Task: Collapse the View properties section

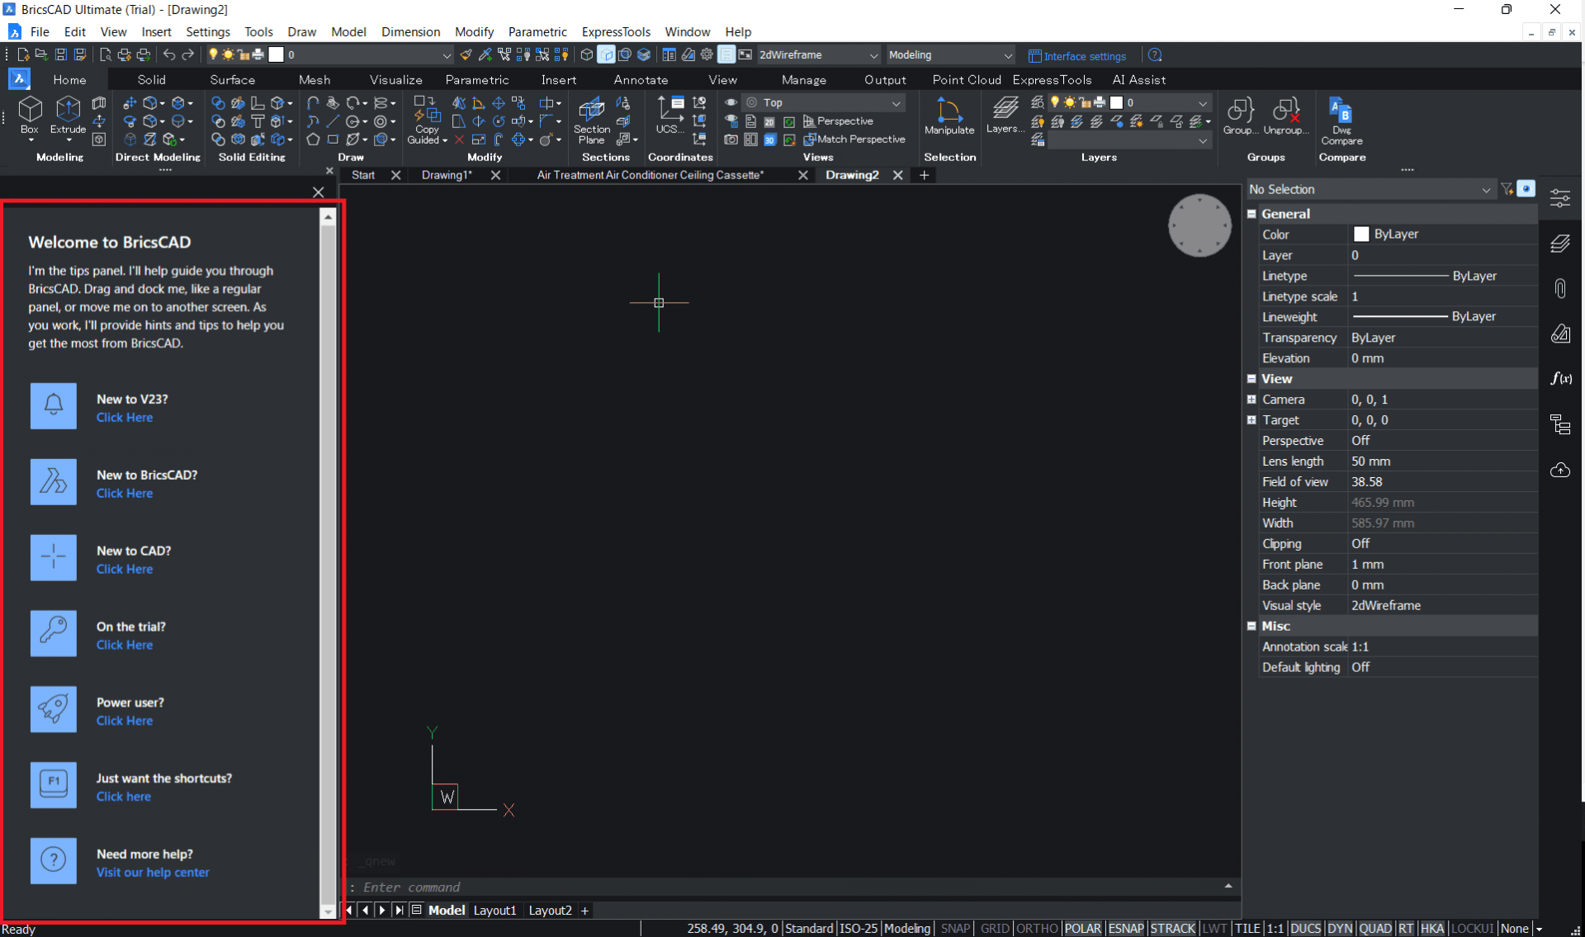Action: coord(1251,379)
